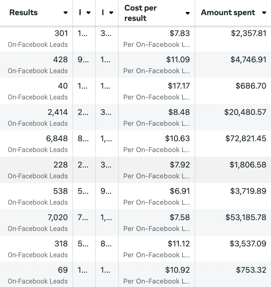Click the Amount spent column header label
271x287 pixels.
pos(228,13)
